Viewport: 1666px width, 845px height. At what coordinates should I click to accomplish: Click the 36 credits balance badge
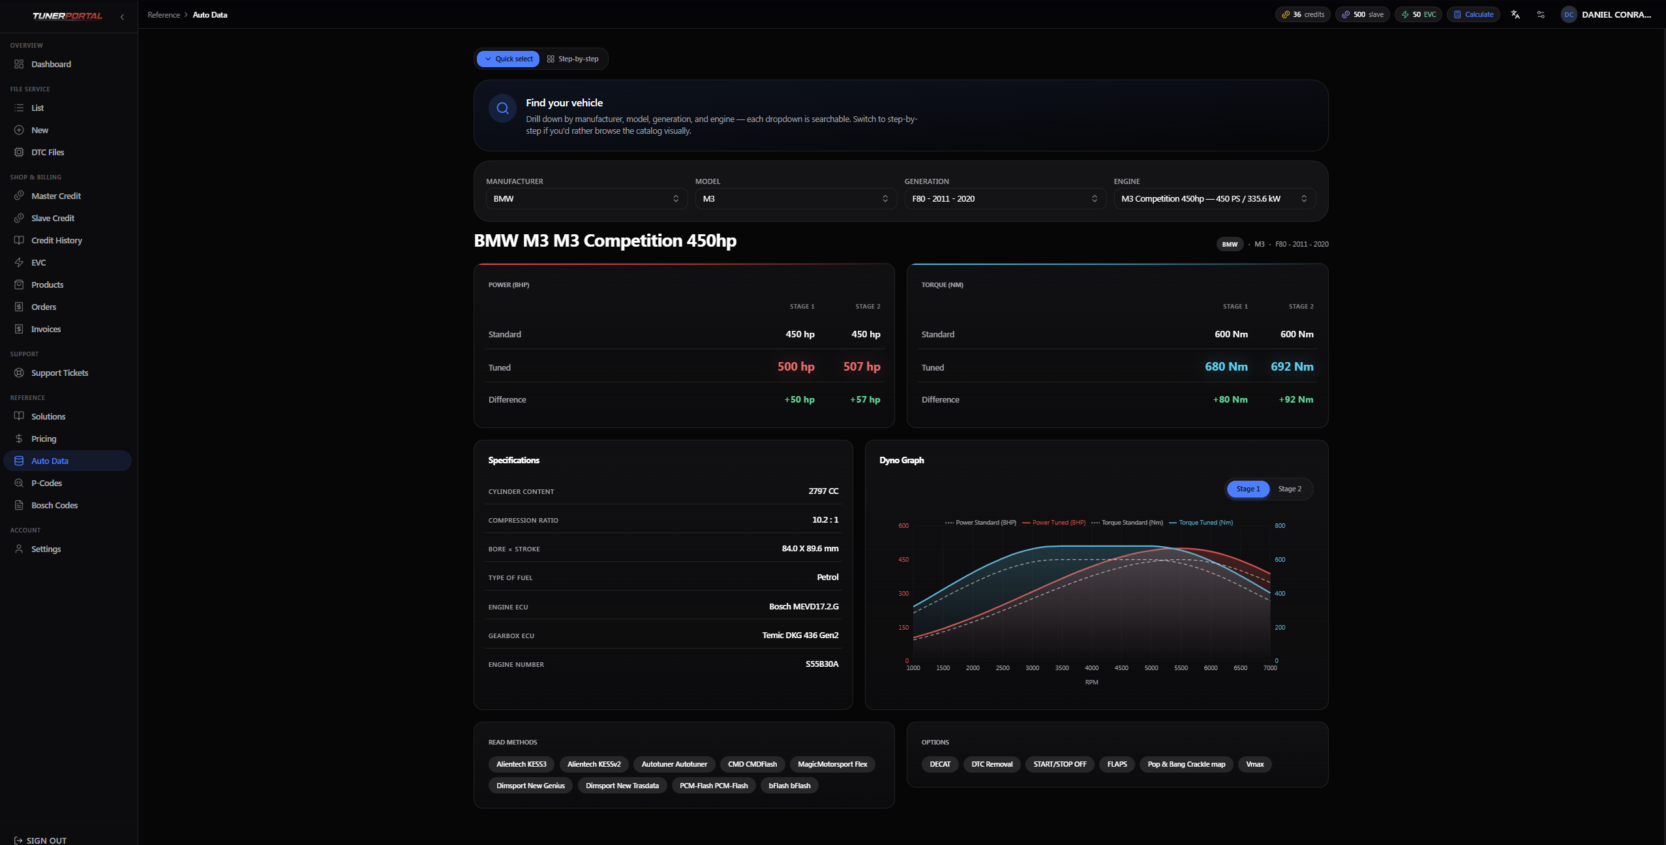(x=1303, y=14)
